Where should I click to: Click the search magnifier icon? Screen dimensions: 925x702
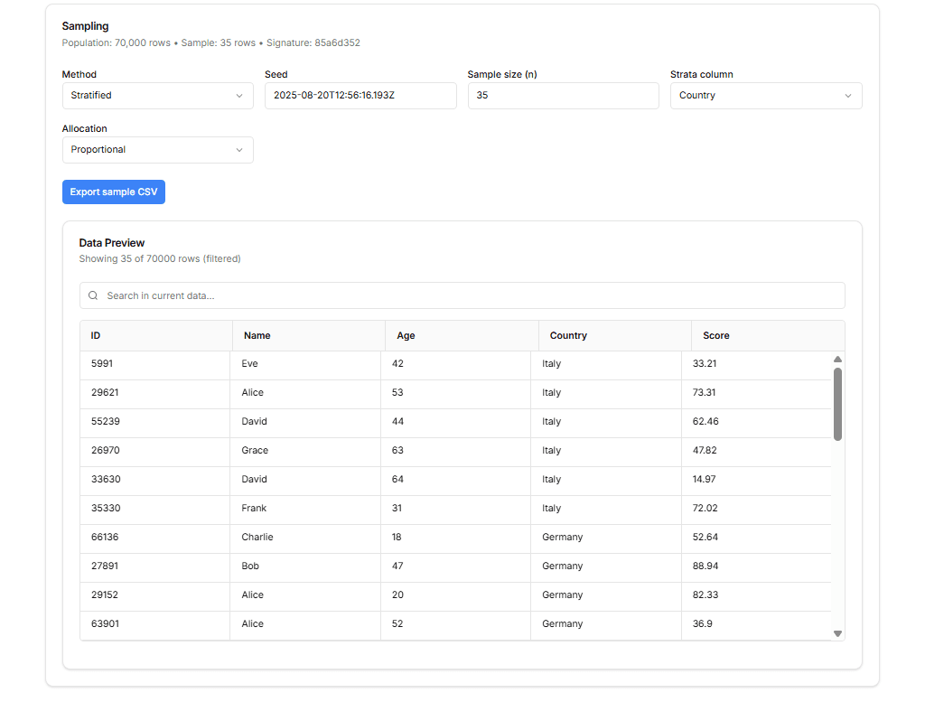[x=93, y=295]
